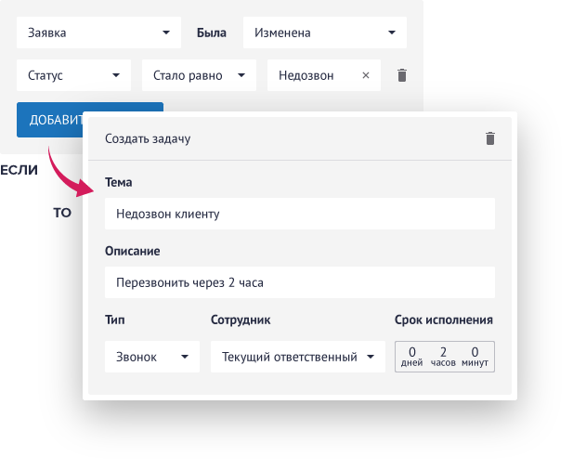Click the Недозвон status value field

pyautogui.click(x=311, y=76)
